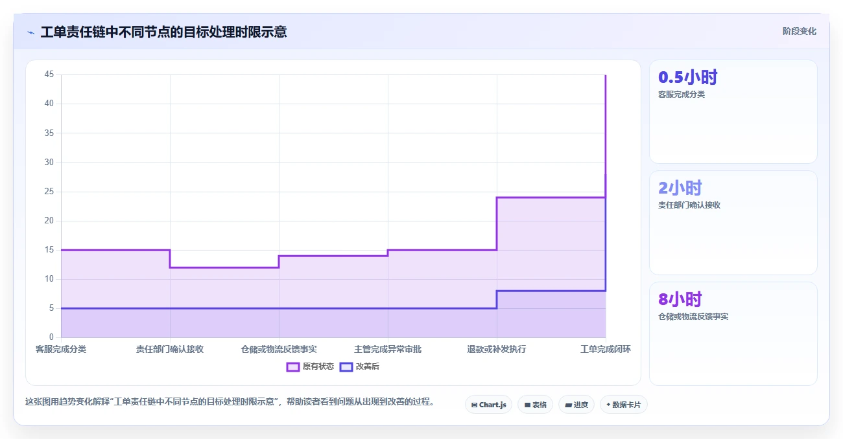Click the y-axis value 40
The height and width of the screenshot is (439, 843).
49,104
